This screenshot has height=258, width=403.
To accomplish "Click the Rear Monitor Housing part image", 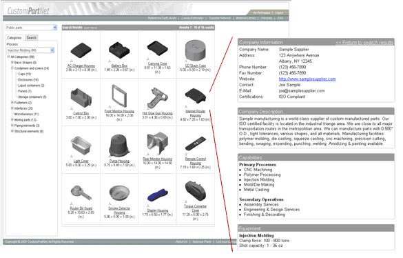I will (x=157, y=143).
